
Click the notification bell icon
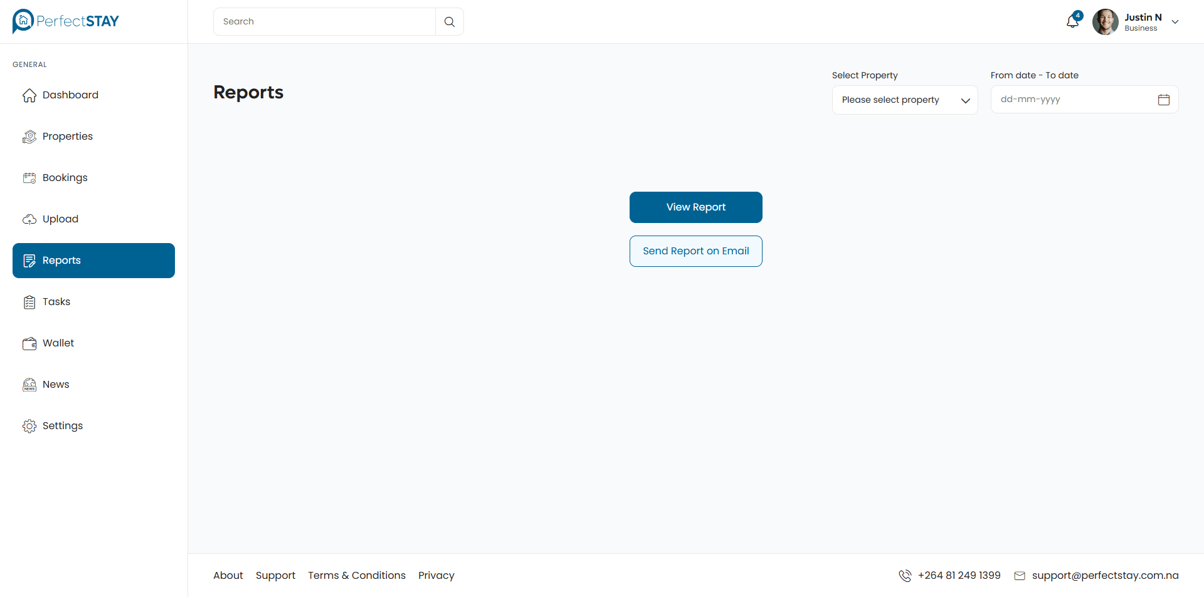coord(1072,22)
